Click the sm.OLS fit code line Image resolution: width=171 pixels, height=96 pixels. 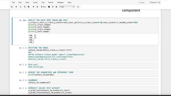pos(50,50)
